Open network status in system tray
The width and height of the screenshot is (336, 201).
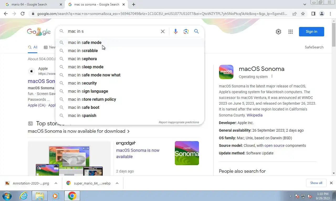click(303, 196)
